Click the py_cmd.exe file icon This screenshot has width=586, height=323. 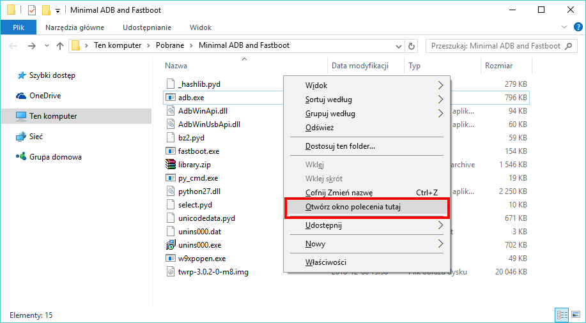click(171, 177)
